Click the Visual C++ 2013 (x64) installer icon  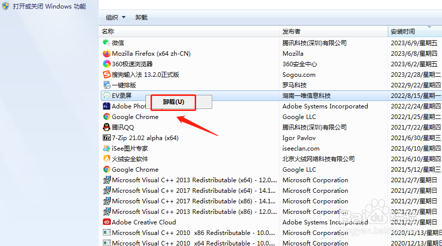[x=106, y=180]
